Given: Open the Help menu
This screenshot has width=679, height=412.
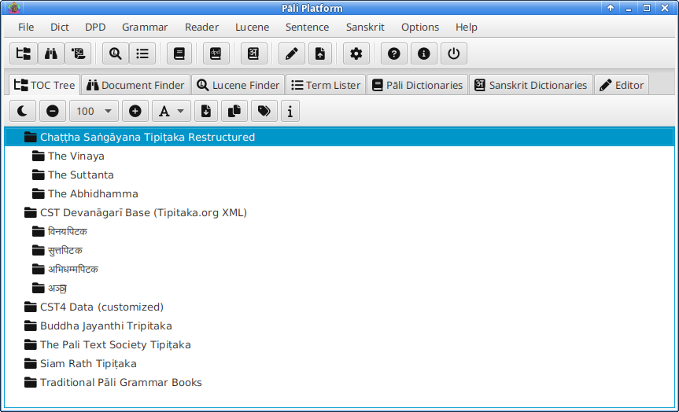Looking at the screenshot, I should pyautogui.click(x=467, y=27).
